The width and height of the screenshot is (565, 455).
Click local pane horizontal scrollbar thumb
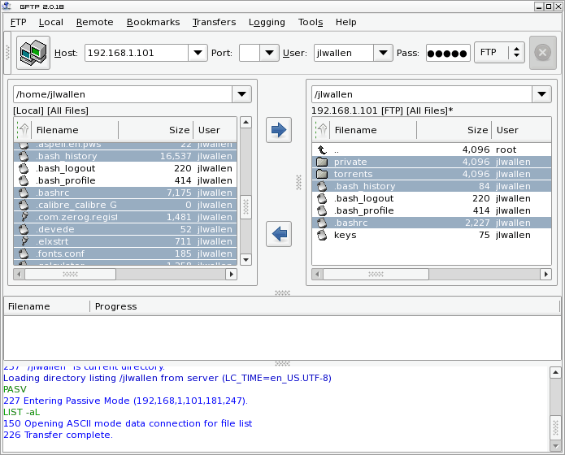click(x=70, y=274)
